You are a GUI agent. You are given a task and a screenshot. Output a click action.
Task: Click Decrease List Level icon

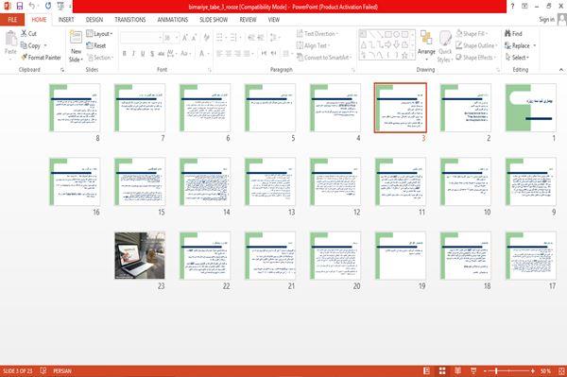(251, 37)
